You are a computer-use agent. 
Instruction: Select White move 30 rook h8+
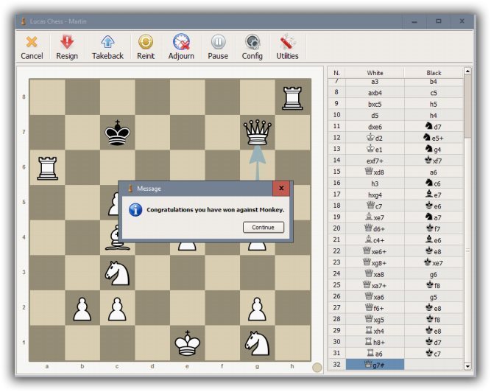click(x=375, y=342)
